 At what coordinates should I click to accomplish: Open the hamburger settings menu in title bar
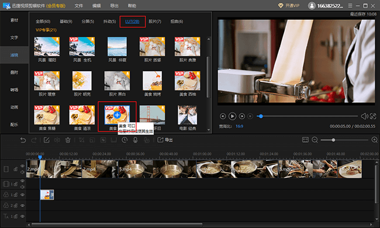[350, 5]
